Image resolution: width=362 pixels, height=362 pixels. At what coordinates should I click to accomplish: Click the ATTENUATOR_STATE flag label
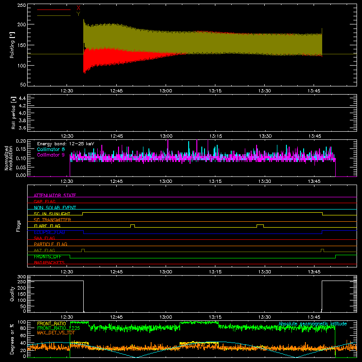[x=55, y=195]
